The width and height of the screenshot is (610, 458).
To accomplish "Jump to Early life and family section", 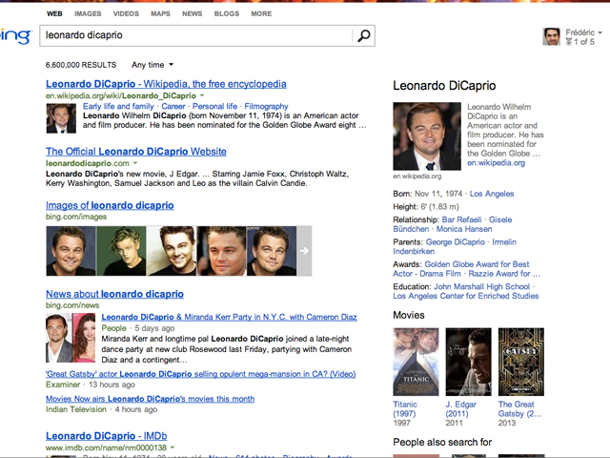I will click(118, 106).
